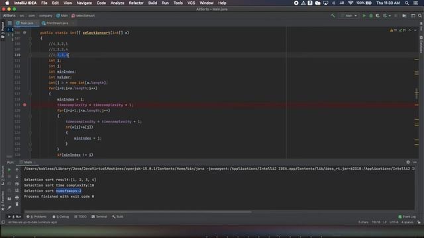The width and height of the screenshot is (424, 238).
Task: Toggle the breakpoint on line 119
Action: (25, 104)
